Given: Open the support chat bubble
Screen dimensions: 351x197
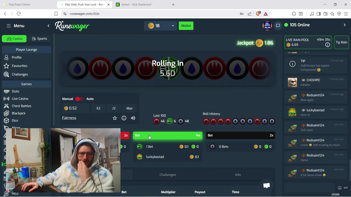Looking at the screenshot, I should pyautogui.click(x=267, y=186).
